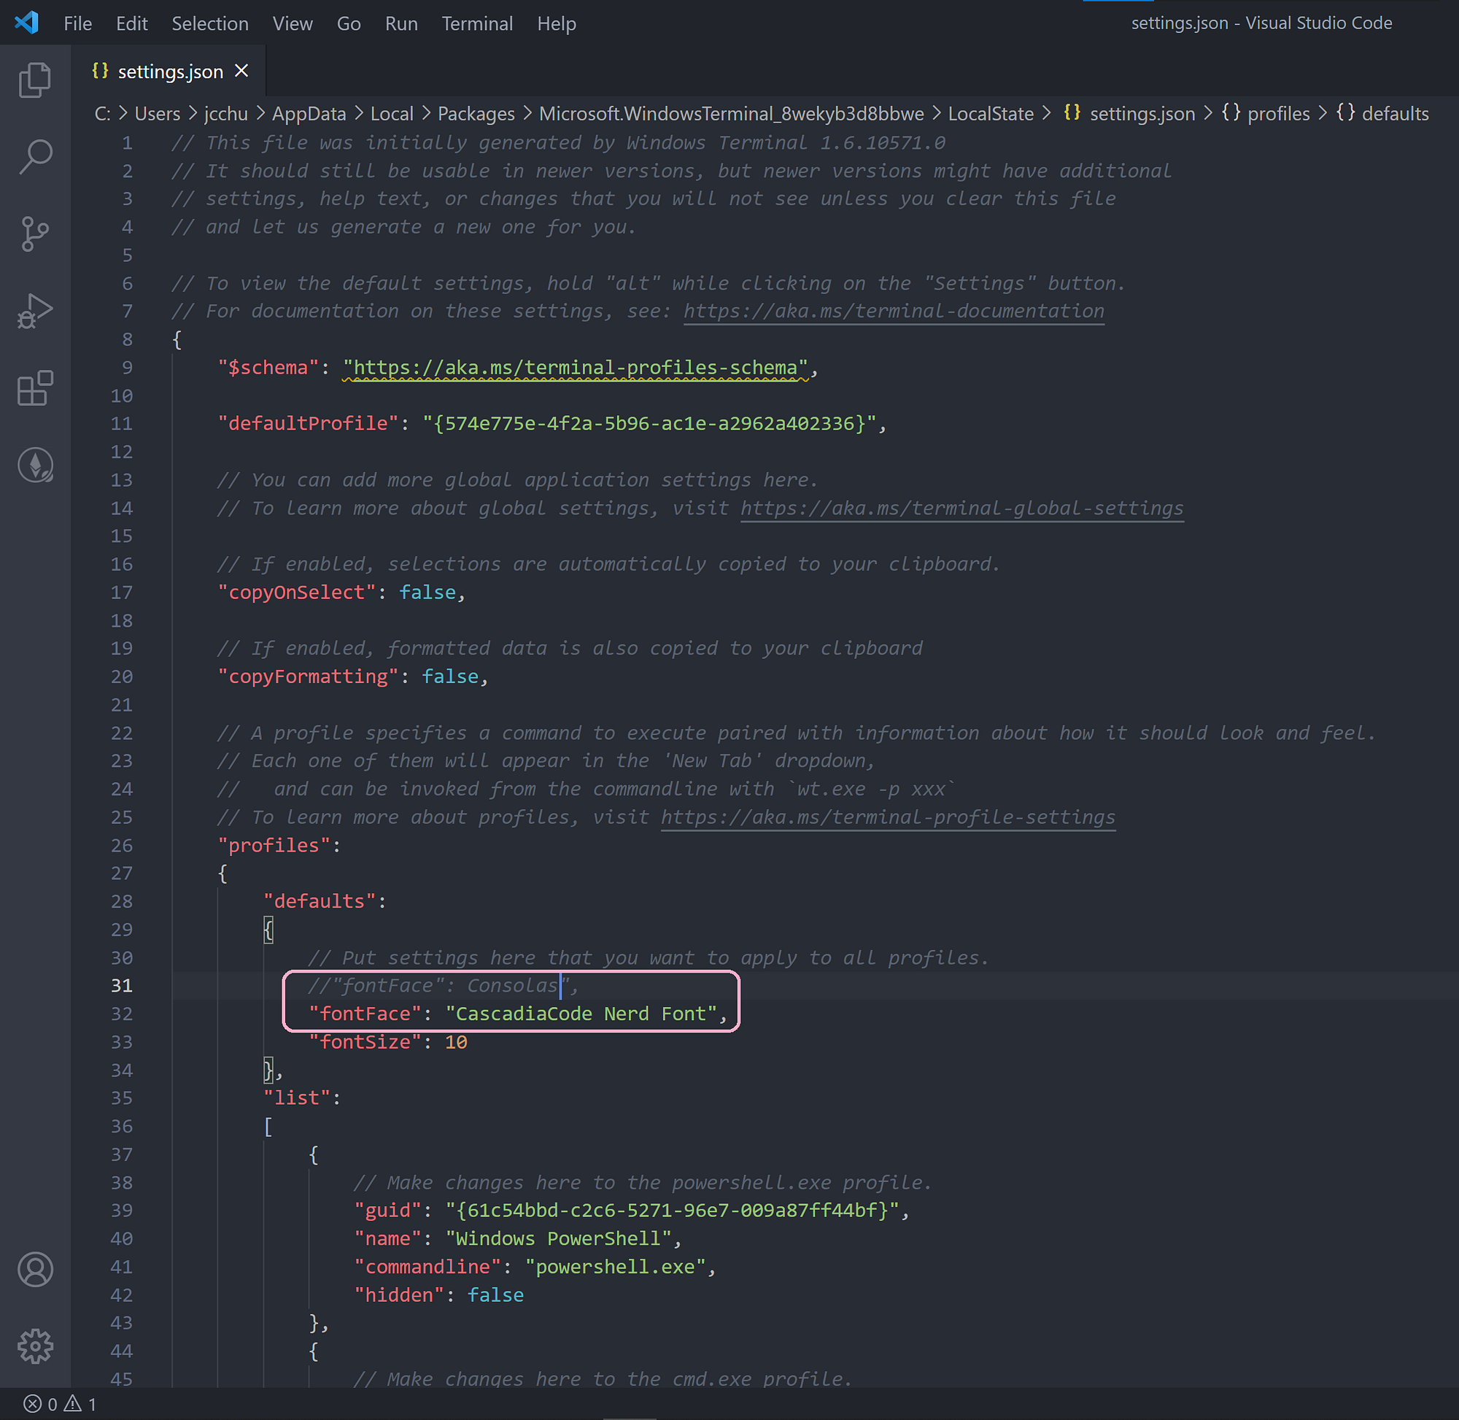Click the Users breadcrumb segment
1459x1420 pixels.
click(158, 113)
